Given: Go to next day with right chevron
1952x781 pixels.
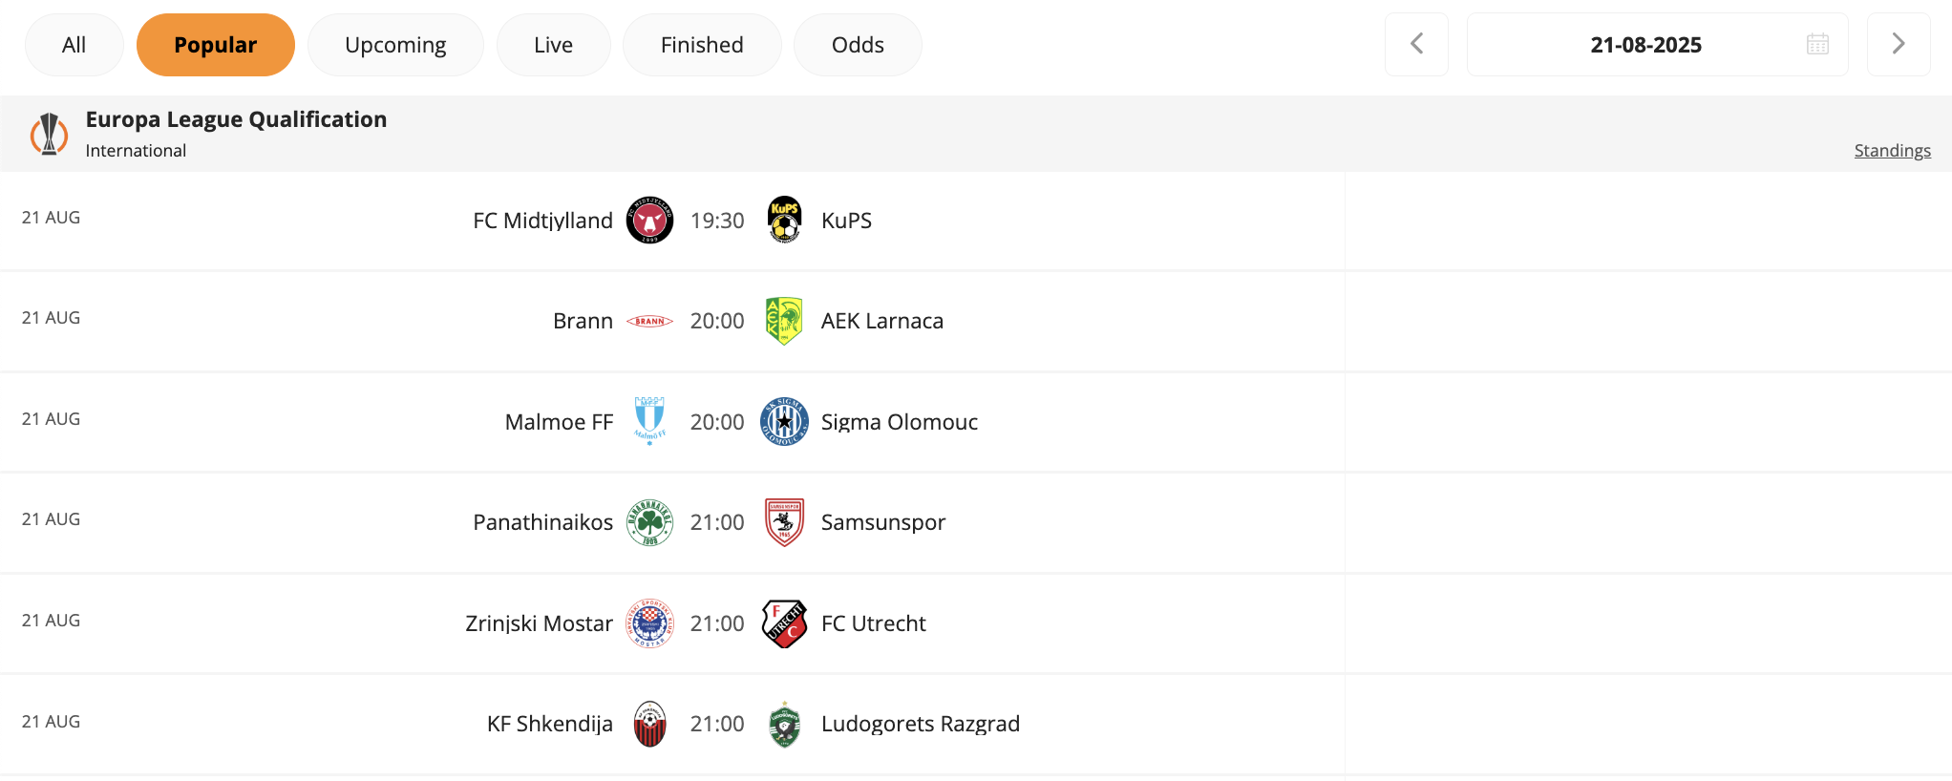Looking at the screenshot, I should coord(1899,44).
